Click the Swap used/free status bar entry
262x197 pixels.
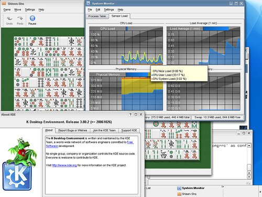pyautogui.click(x=217, y=117)
